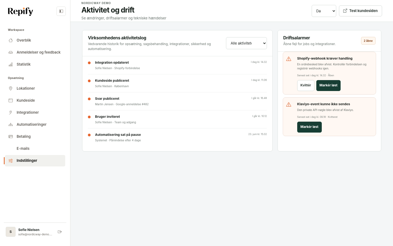Open Automatiseringer in the sidebar
Viewport: 393px width, 246px height.
pyautogui.click(x=35, y=124)
